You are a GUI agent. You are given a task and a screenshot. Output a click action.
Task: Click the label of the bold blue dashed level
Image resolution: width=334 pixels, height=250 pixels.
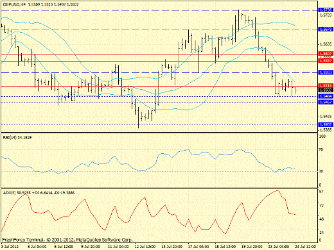click(x=326, y=72)
